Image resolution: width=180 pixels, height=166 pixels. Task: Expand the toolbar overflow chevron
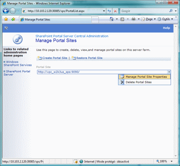pos(176,17)
